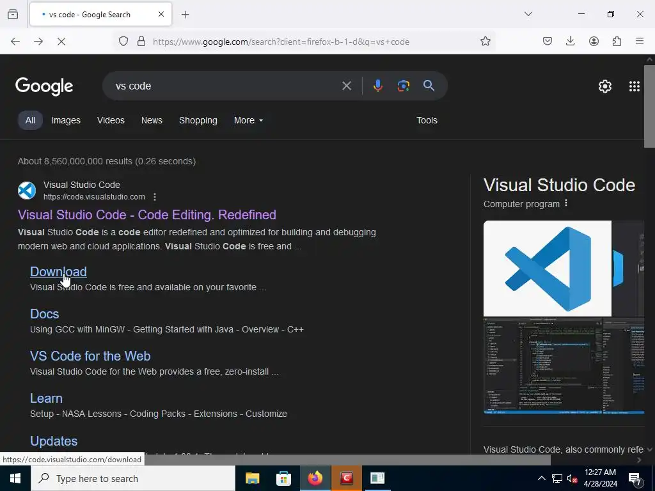
Task: Open the Google apps grid
Action: [x=635, y=86]
